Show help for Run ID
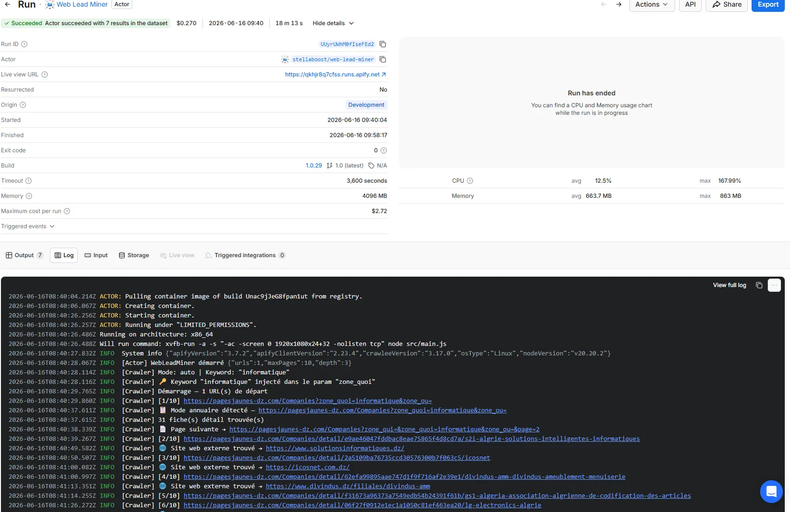Viewport: 790px width, 512px height. tap(24, 44)
